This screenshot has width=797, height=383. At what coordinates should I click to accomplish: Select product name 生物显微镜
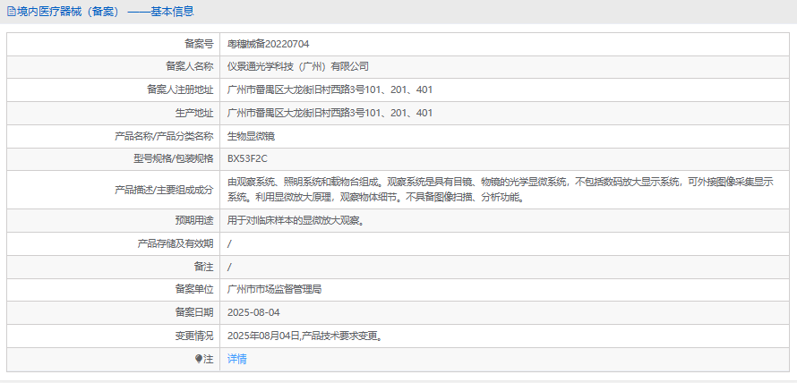click(251, 136)
